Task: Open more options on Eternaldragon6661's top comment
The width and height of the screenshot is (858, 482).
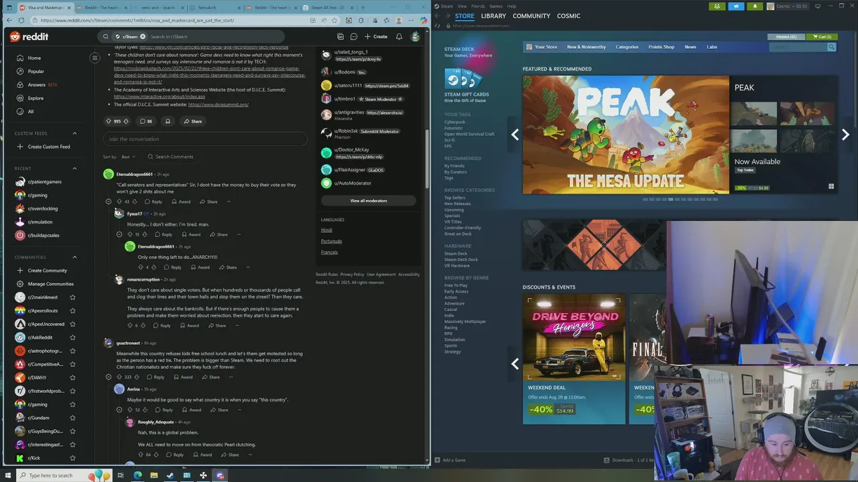Action: [x=230, y=202]
